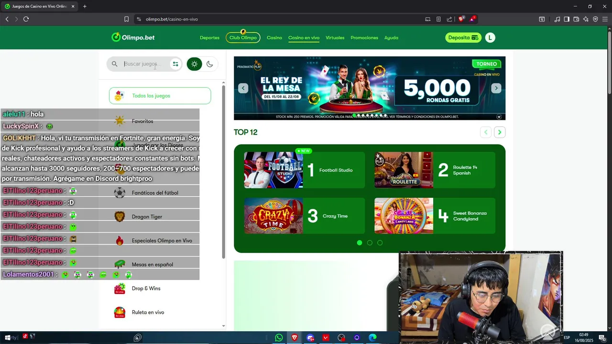Show next banner slide
612x344 pixels.
(496, 88)
